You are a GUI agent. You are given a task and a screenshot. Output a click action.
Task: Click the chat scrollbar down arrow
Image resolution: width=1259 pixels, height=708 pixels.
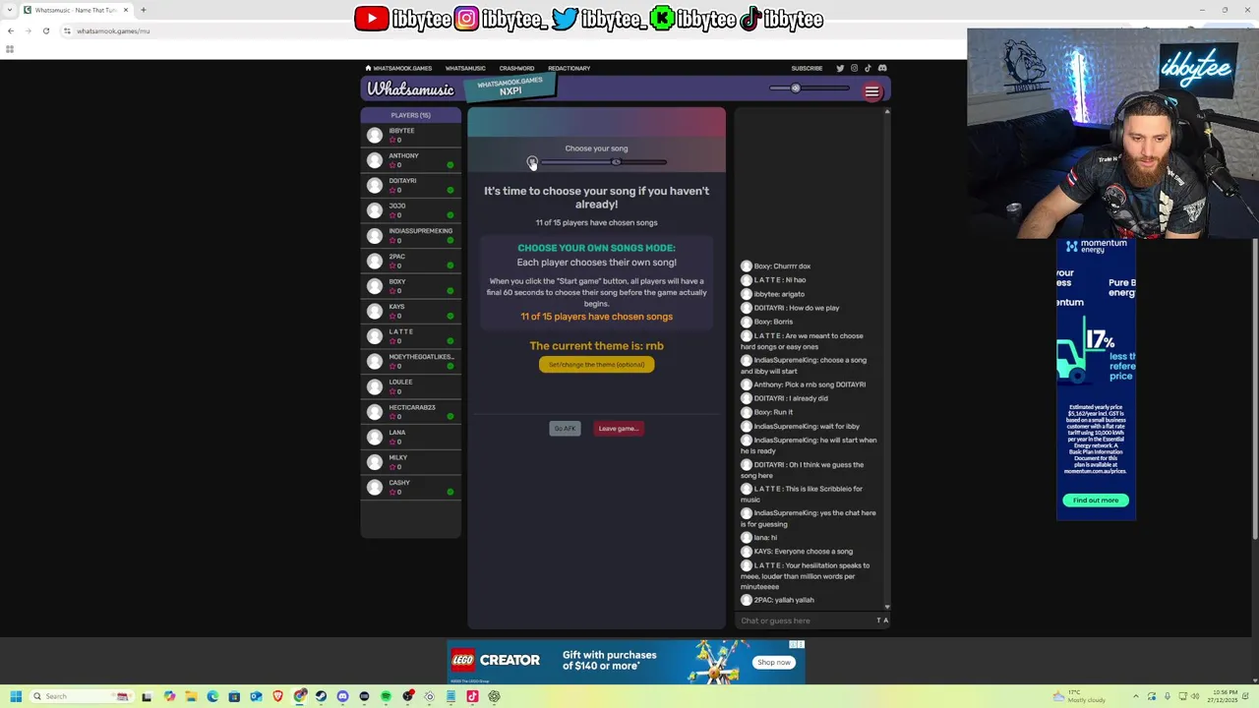[887, 607]
